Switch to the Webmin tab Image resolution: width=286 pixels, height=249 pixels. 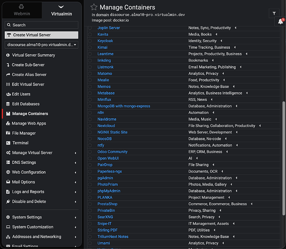pyautogui.click(x=22, y=10)
